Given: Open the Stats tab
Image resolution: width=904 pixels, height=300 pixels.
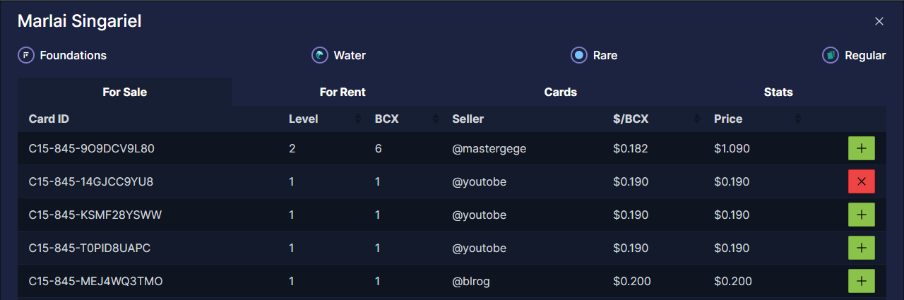Looking at the screenshot, I should click(x=778, y=92).
